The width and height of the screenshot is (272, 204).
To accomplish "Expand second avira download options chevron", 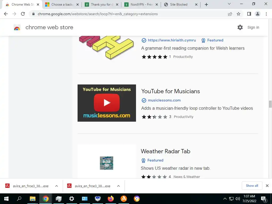I will (x=118, y=186).
